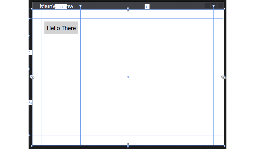Select the column marker between (80.73) and 1* columns

click(x=80, y=6)
